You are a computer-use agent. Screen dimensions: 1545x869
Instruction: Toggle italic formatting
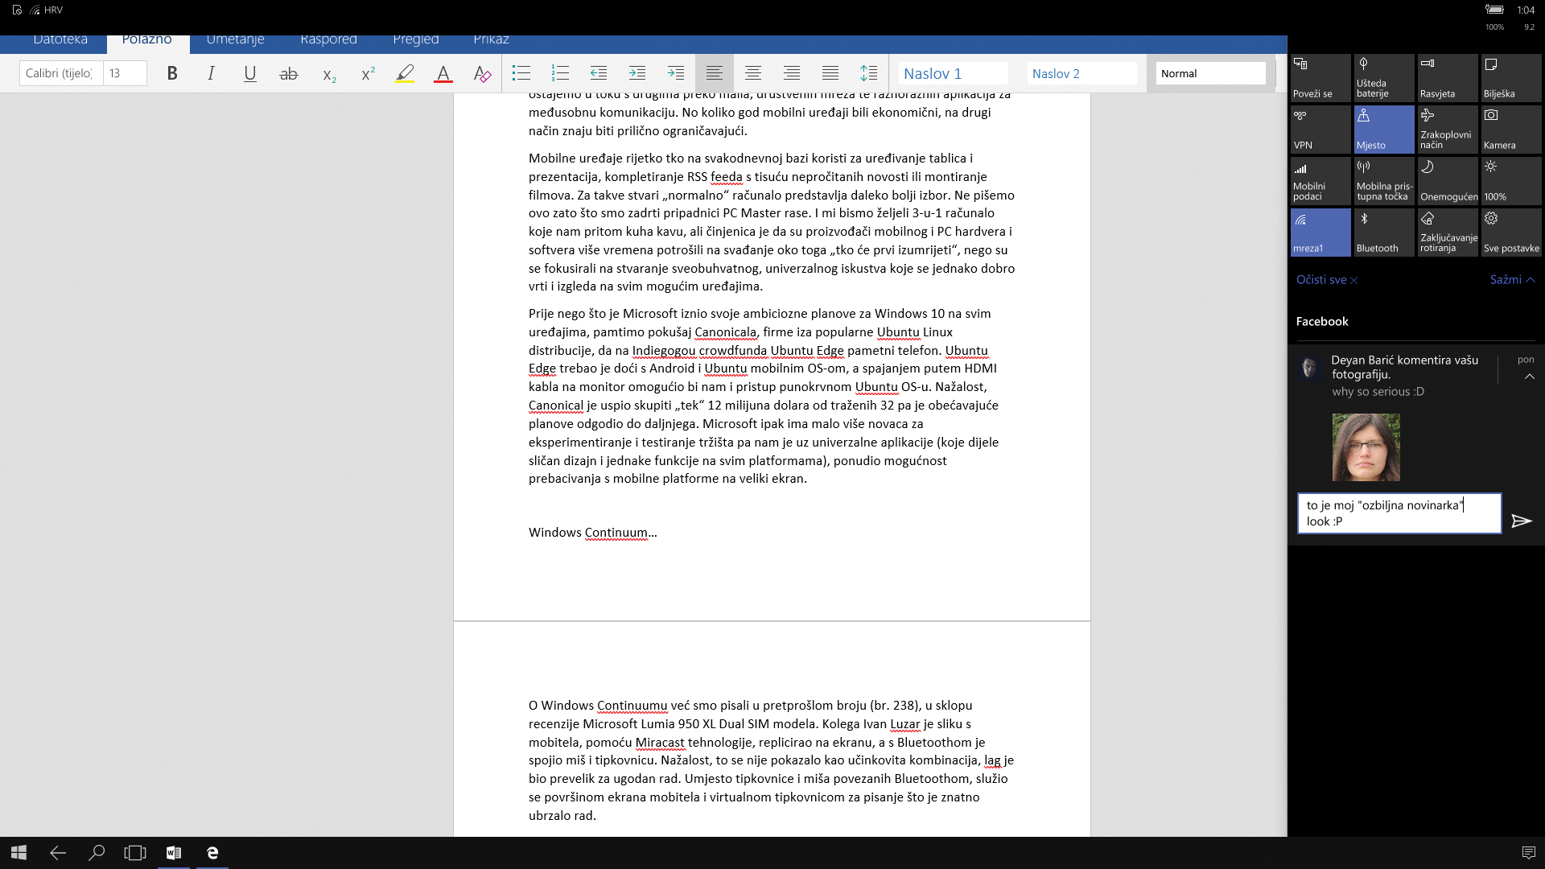click(x=211, y=73)
